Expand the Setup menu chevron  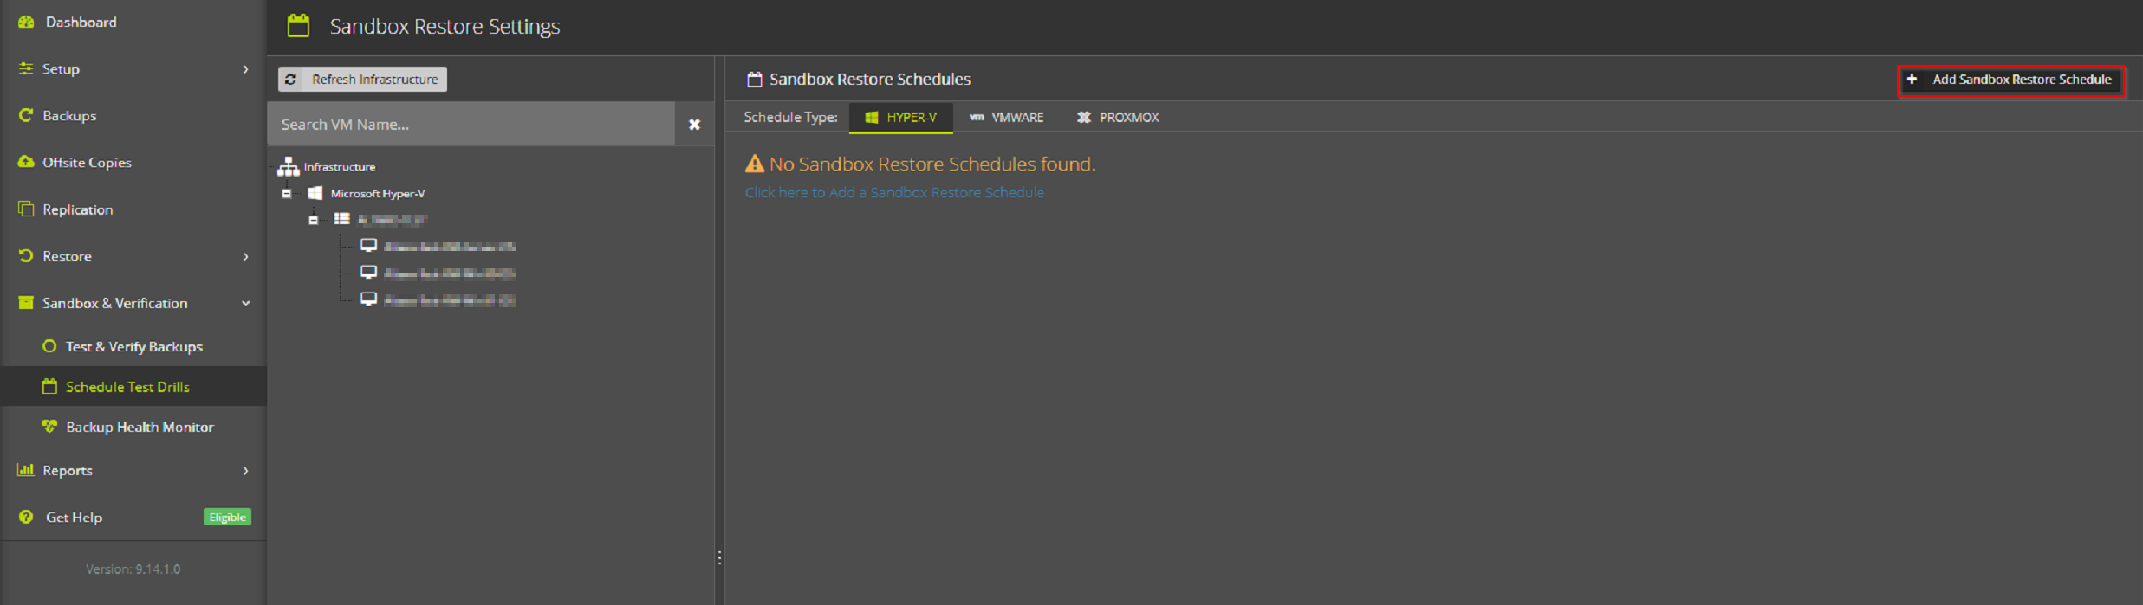[245, 69]
